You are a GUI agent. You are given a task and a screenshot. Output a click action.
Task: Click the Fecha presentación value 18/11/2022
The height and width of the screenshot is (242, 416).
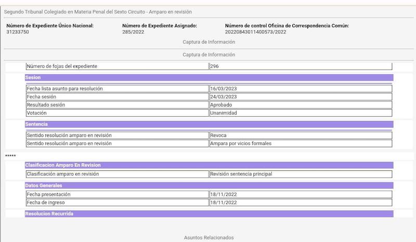pyautogui.click(x=300, y=195)
